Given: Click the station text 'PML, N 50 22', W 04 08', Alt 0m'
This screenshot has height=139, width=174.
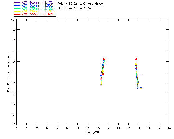Looking at the screenshot, I should (81, 4).
